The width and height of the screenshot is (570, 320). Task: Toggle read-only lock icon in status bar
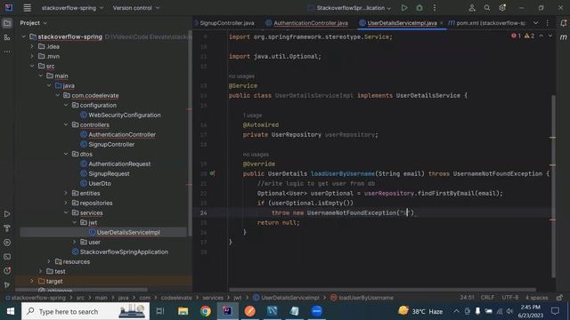coord(559,298)
